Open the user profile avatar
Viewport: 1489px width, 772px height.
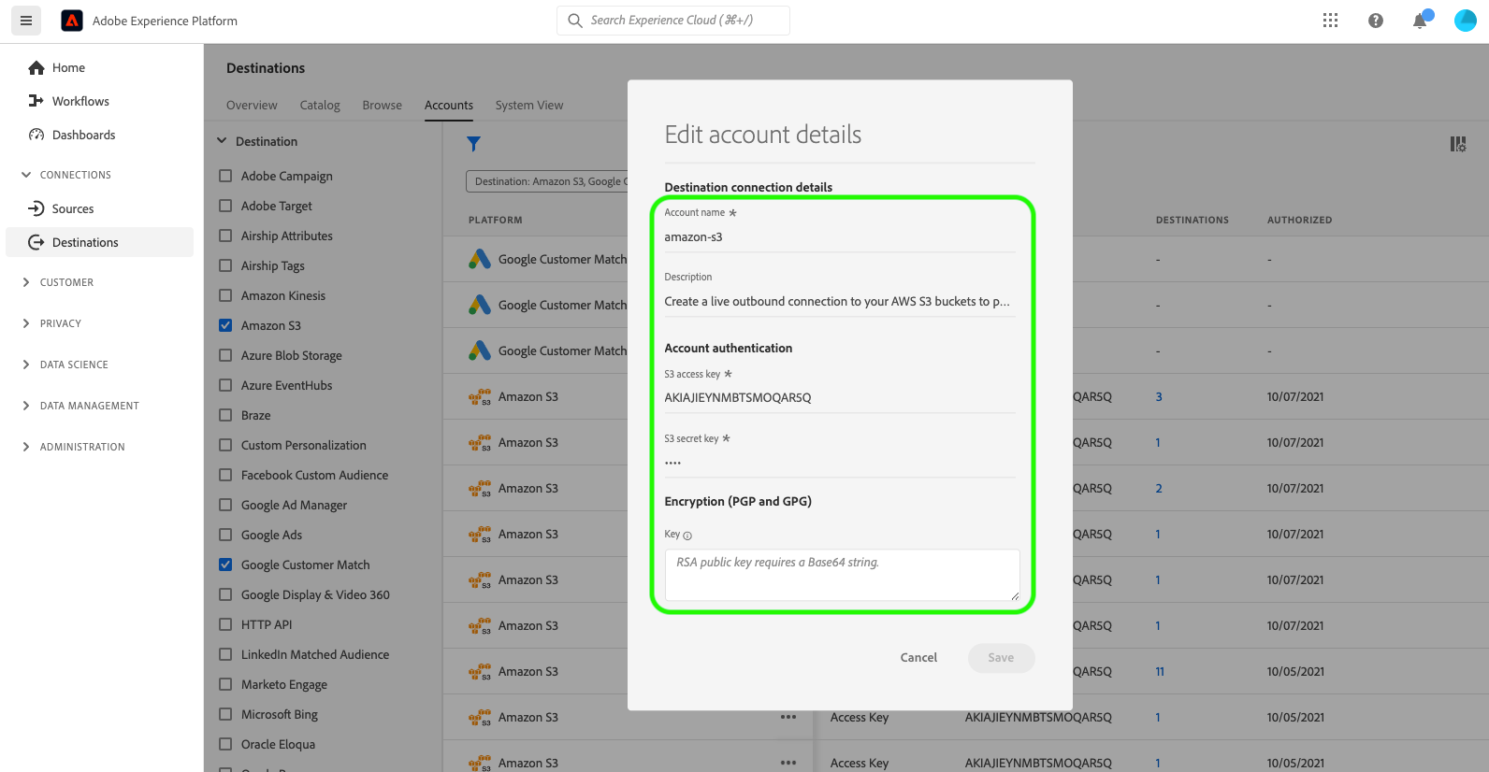1466,21
